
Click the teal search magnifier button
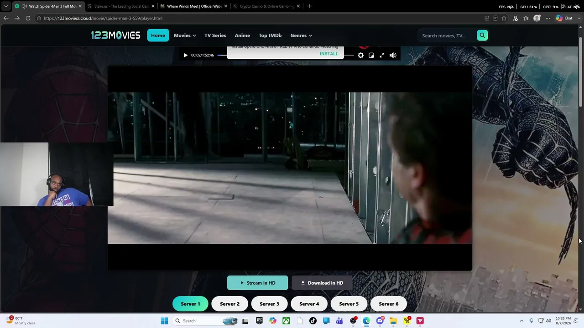tap(482, 36)
